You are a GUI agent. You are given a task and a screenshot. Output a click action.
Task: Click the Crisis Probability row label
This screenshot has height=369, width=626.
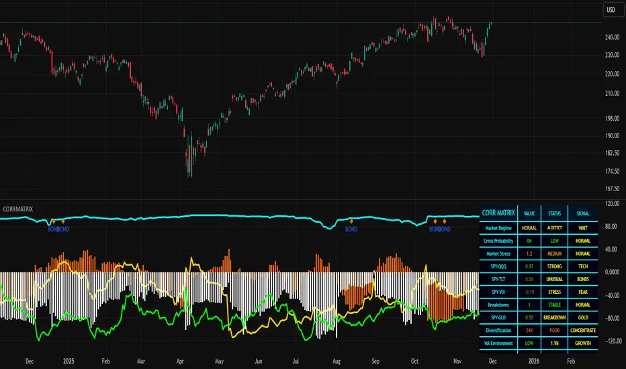tap(498, 241)
